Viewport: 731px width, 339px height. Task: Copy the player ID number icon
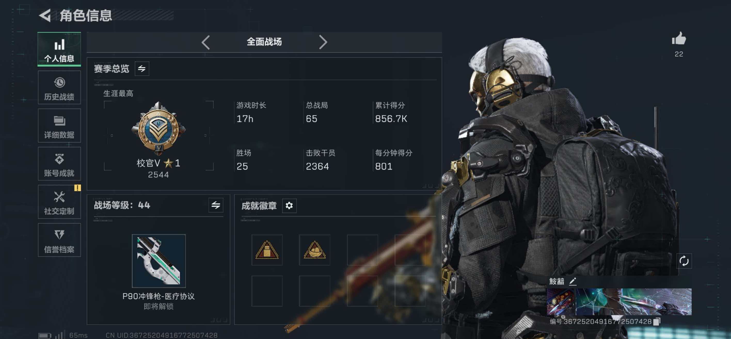click(657, 321)
